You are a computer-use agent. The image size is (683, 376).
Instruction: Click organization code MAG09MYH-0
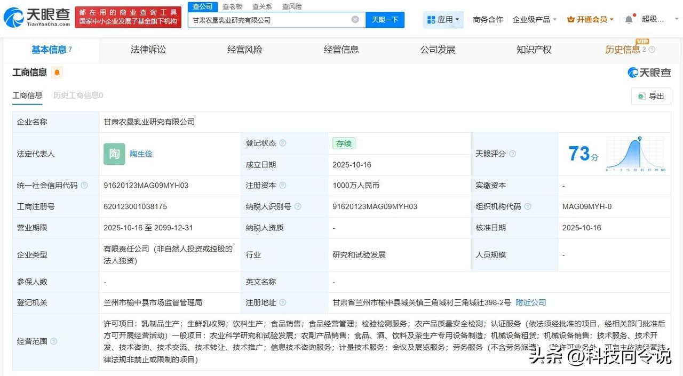point(587,206)
